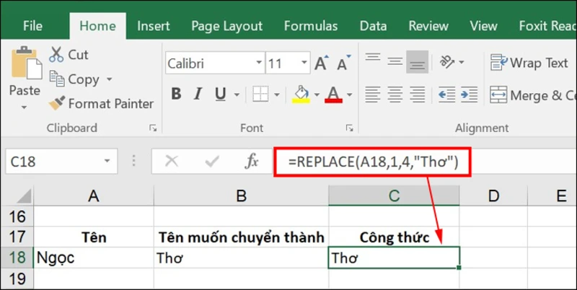Viewport: 577px width, 290px height.
Task: Toggle Wrap Text
Action: (529, 63)
